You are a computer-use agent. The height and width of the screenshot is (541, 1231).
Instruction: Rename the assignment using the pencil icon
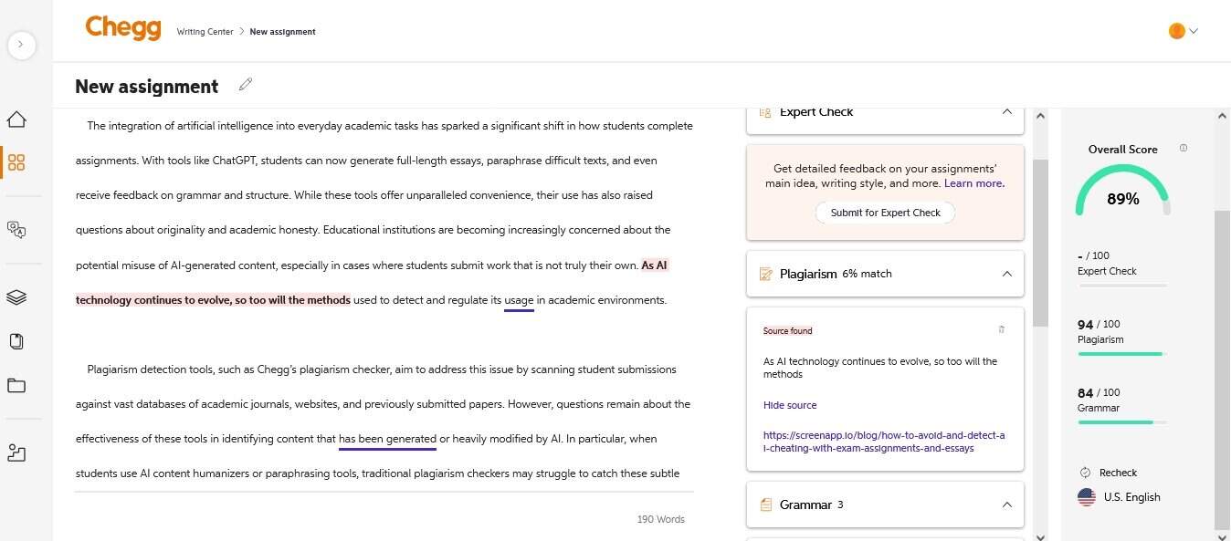[x=245, y=84]
